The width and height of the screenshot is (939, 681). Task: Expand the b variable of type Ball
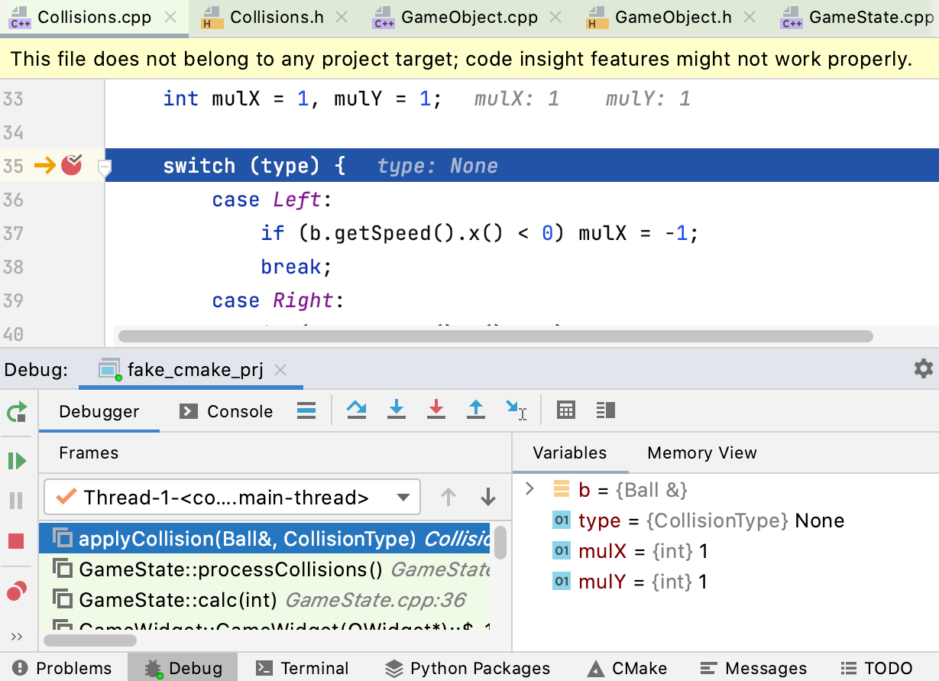coord(530,489)
